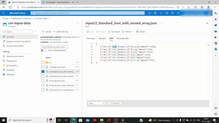219x123 pixels.
Task: Open the more menu for the [..] folder row
Action: coord(77,62)
